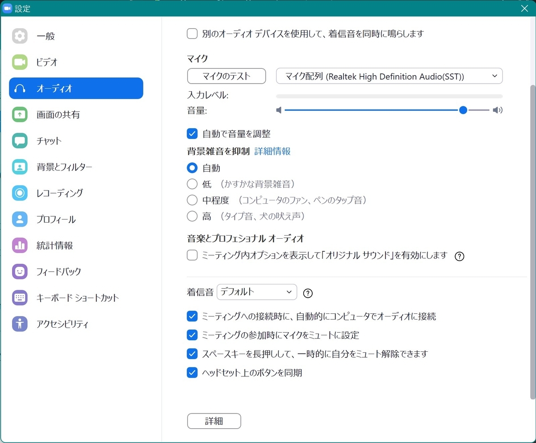Open the 背景とフィルター settings icon
Screen dimensions: 536x443
click(21, 167)
